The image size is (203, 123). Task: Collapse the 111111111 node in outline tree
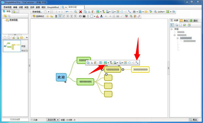[x=175, y=35]
